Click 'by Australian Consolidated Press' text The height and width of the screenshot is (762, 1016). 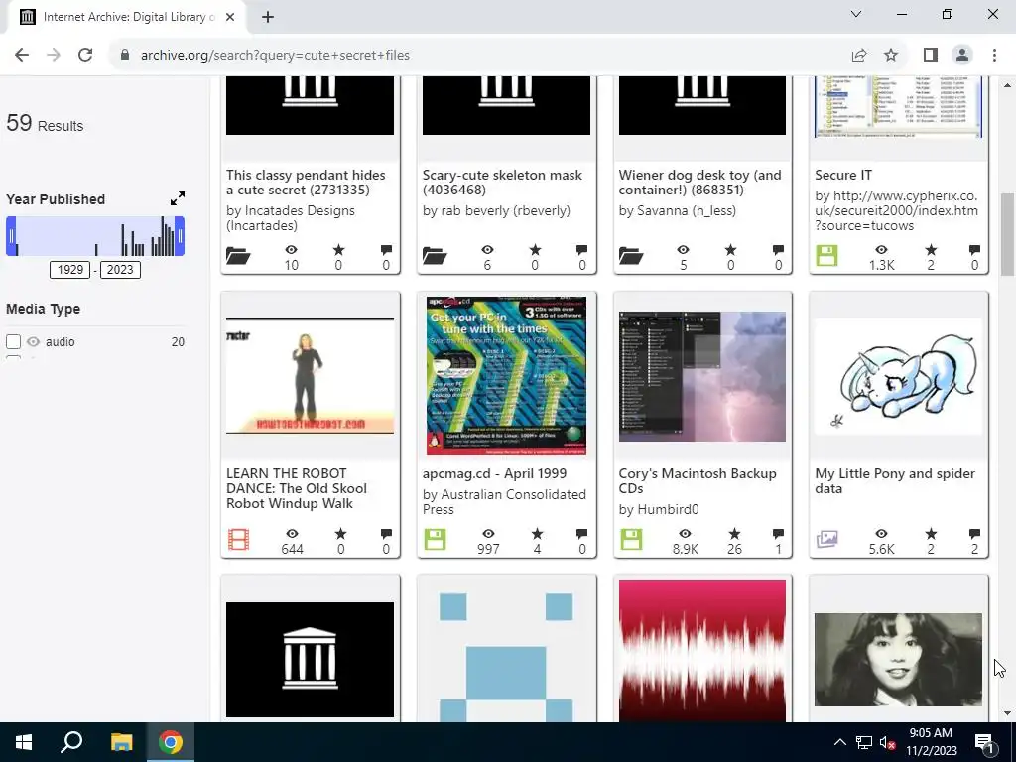coord(504,501)
